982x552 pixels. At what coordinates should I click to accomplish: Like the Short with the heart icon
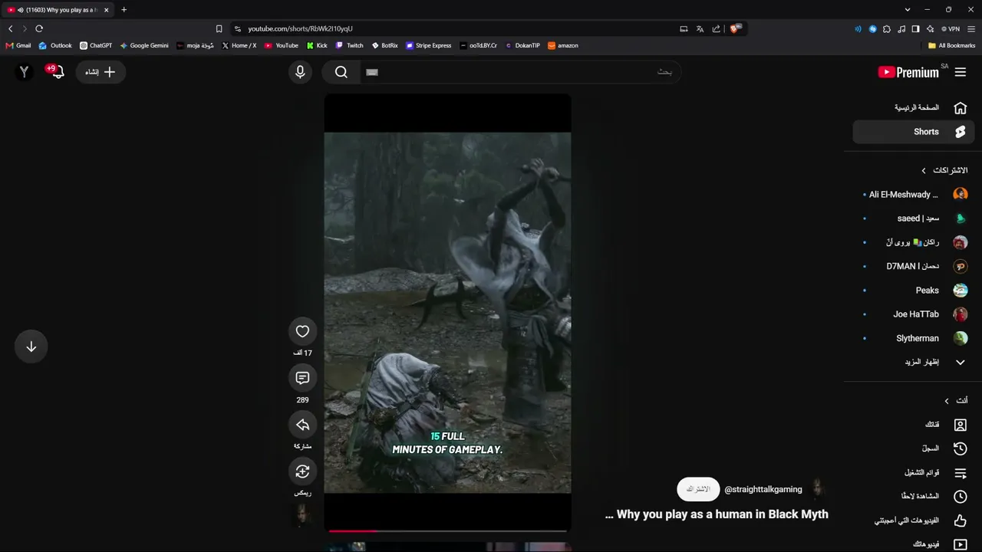point(302,331)
